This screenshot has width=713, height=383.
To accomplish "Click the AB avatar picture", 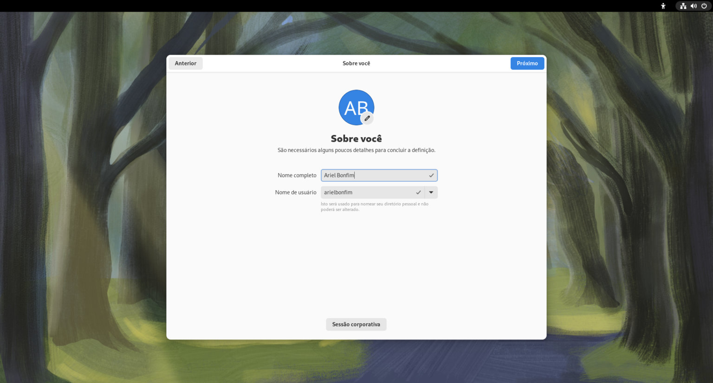I will click(x=356, y=108).
